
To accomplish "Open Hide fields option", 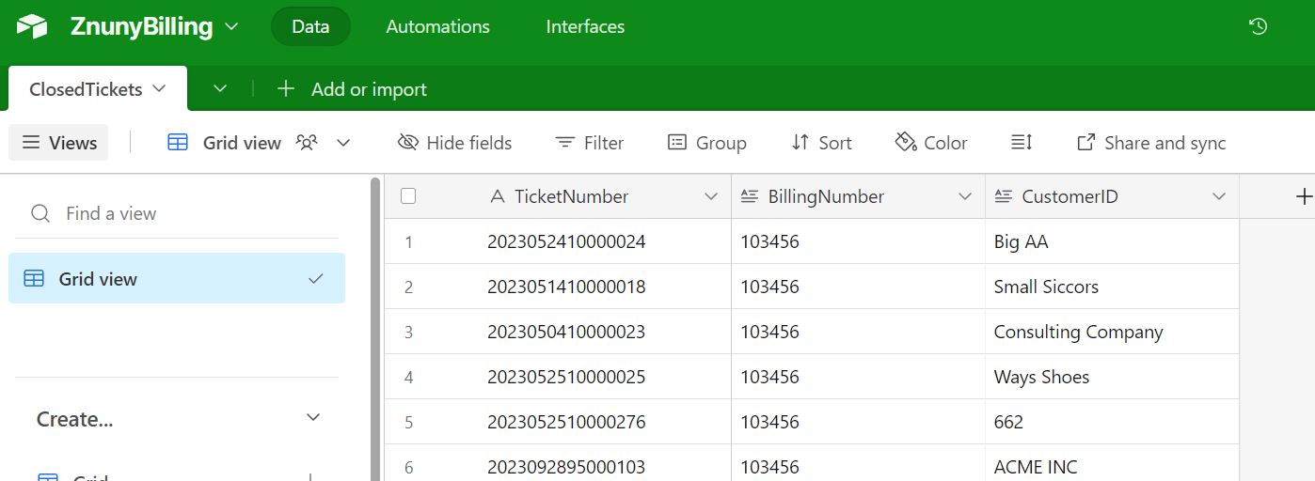I will [455, 143].
